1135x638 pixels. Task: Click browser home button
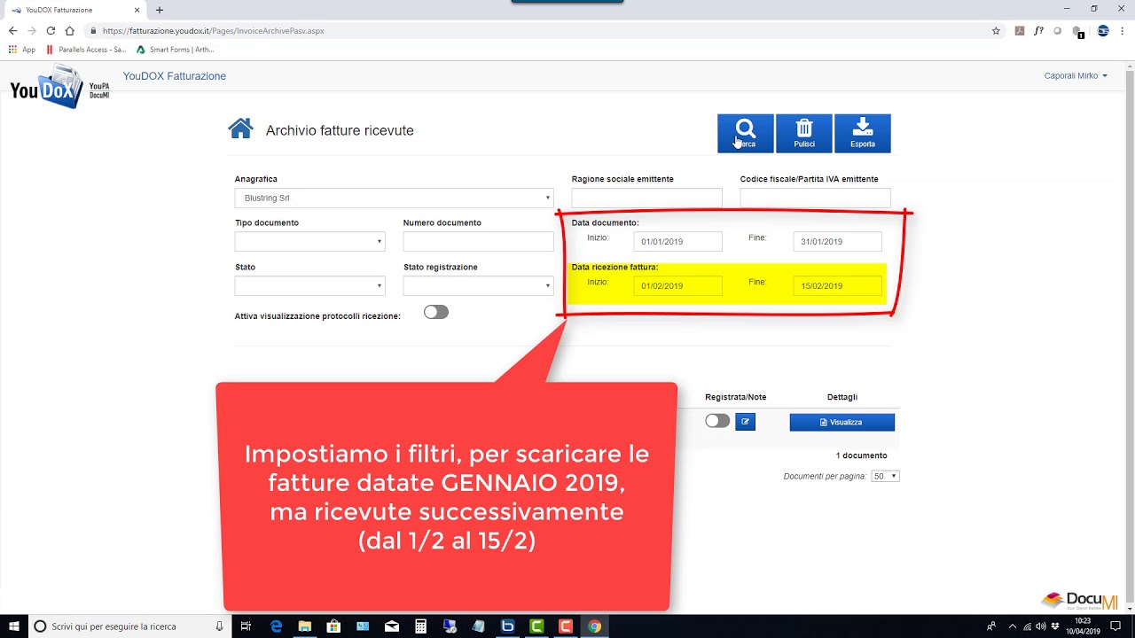click(69, 30)
